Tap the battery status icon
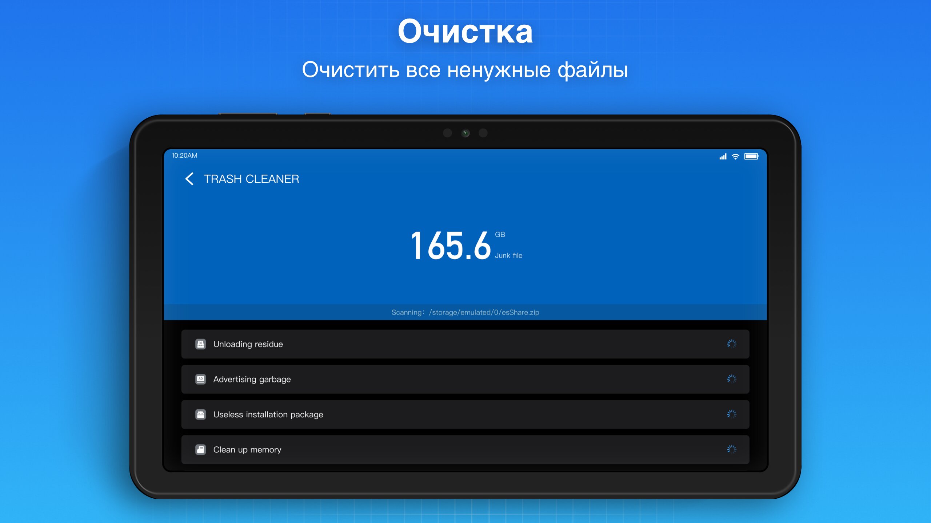Image resolution: width=931 pixels, height=523 pixels. (751, 157)
